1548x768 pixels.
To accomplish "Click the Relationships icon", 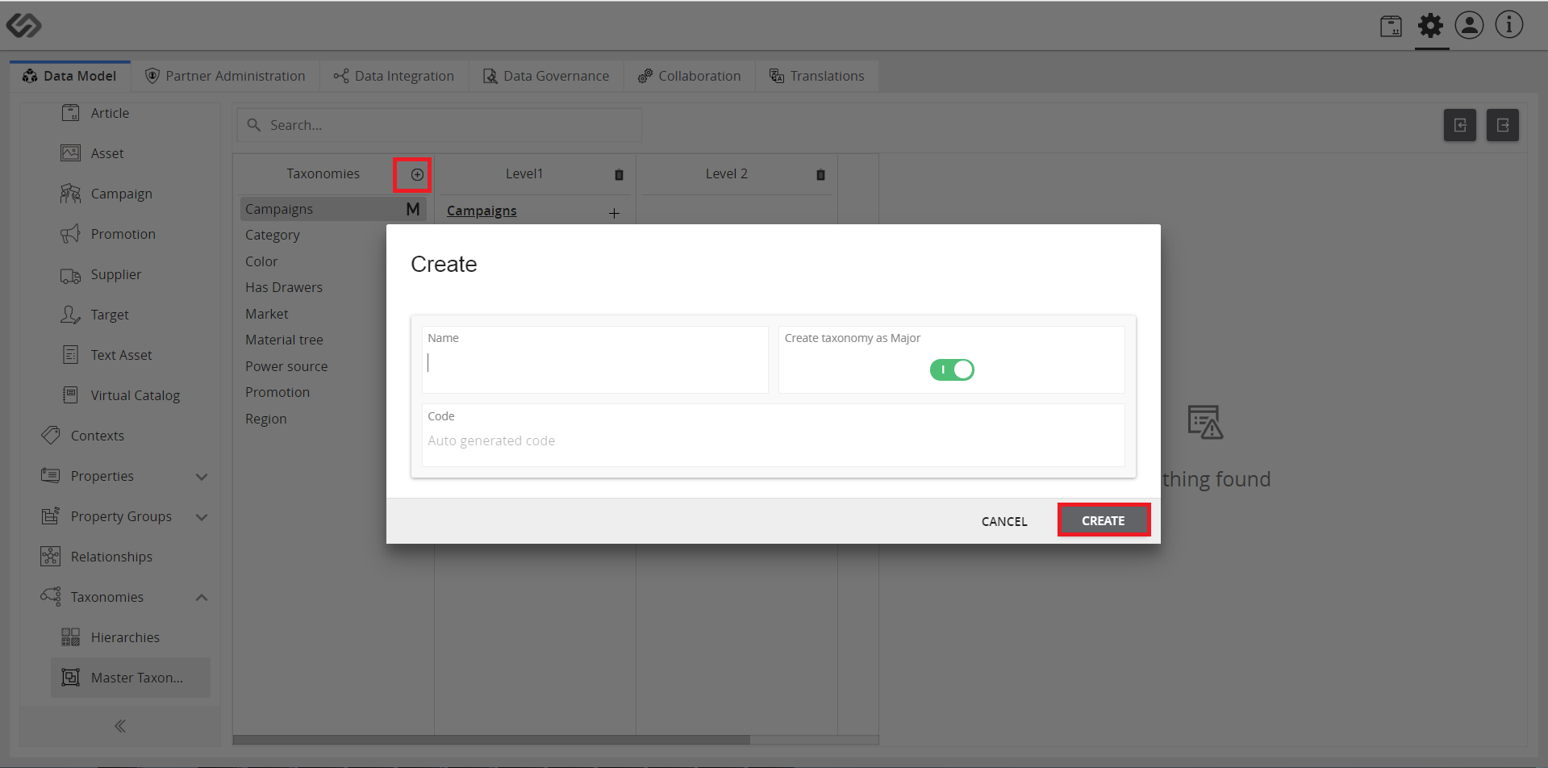I will tap(51, 557).
